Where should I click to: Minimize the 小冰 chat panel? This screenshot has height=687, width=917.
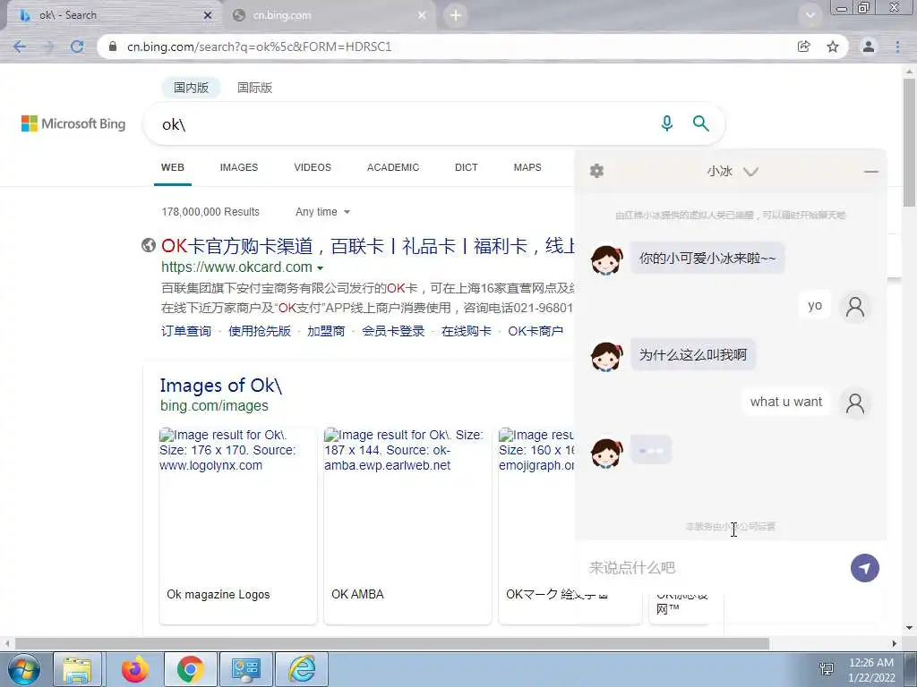(870, 171)
